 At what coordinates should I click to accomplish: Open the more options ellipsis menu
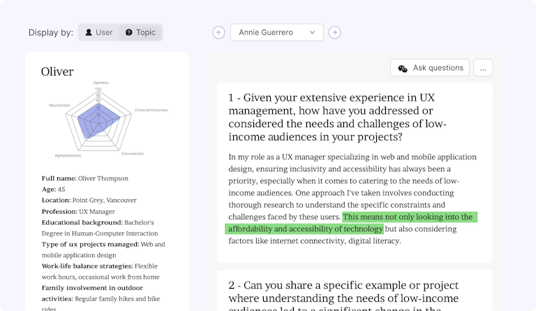[483, 68]
